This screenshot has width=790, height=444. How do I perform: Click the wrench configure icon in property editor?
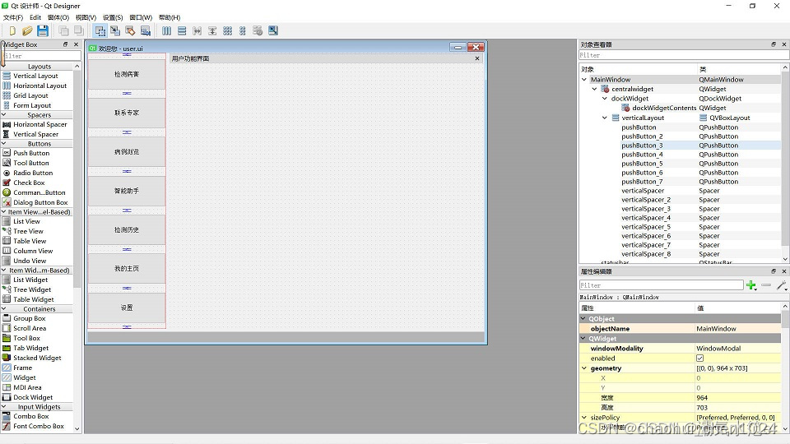[782, 285]
